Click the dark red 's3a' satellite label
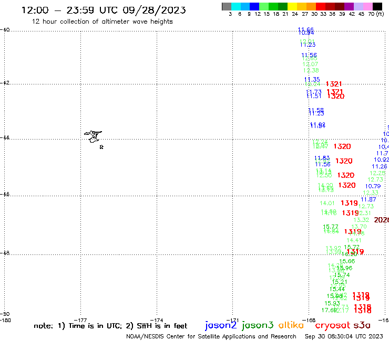Screen dimensions: 389x341 pyautogui.click(x=362, y=325)
